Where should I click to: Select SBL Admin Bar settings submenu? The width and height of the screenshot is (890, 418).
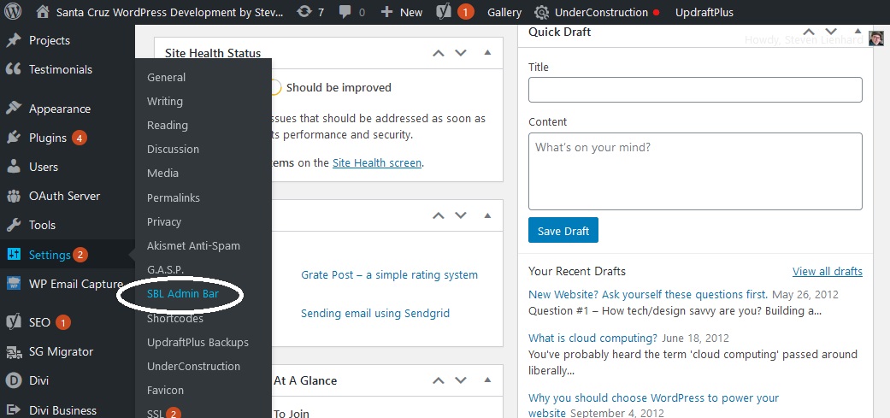(x=184, y=294)
